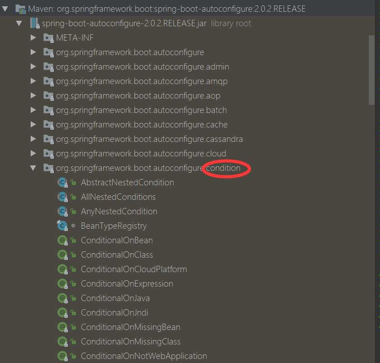Expand the autoconfigure.cassandra package arrow
This screenshot has width=380, height=363.
[x=33, y=139]
